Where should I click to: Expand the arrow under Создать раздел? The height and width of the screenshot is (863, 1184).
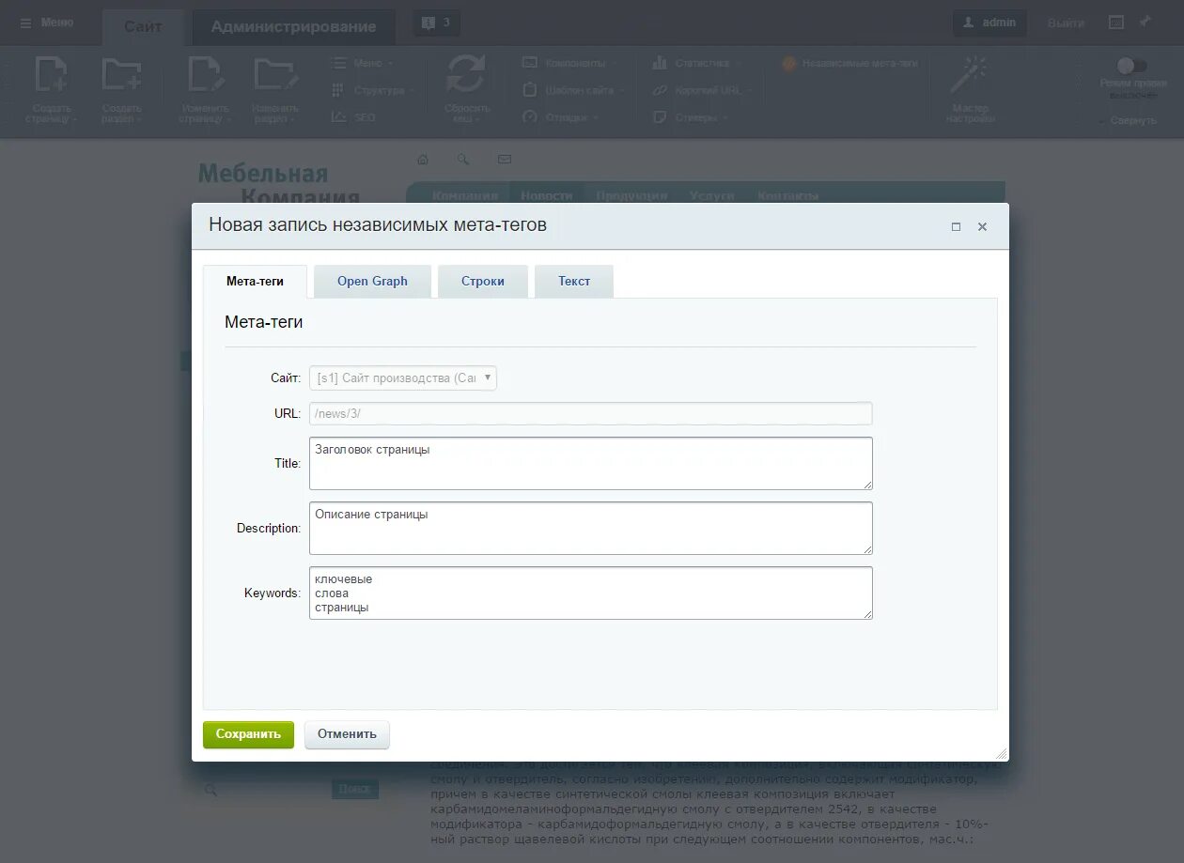tap(140, 120)
